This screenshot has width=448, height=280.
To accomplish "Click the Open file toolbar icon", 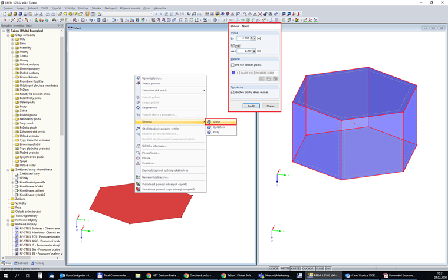I will [10, 14].
